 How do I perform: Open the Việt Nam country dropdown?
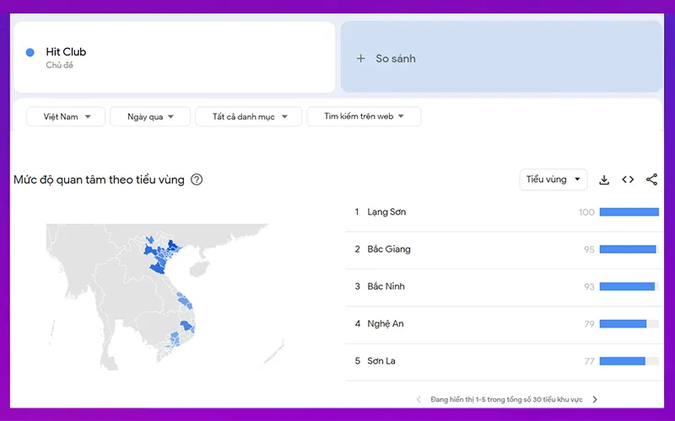[x=66, y=116]
